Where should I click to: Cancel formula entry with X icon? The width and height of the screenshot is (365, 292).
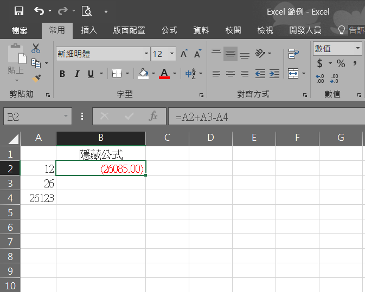pos(104,116)
